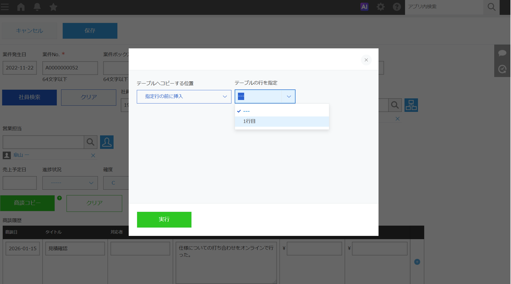Add a row with the plus icon
This screenshot has width=511, height=284.
click(417, 262)
